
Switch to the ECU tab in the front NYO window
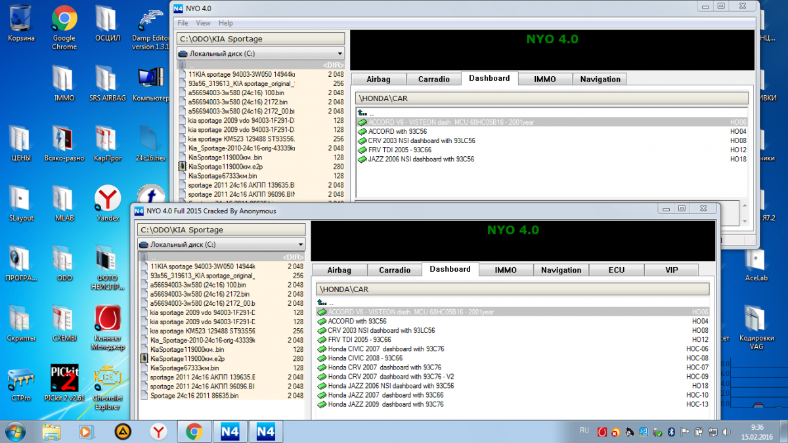click(x=617, y=270)
